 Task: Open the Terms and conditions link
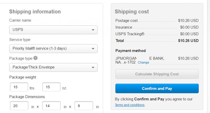130,105
